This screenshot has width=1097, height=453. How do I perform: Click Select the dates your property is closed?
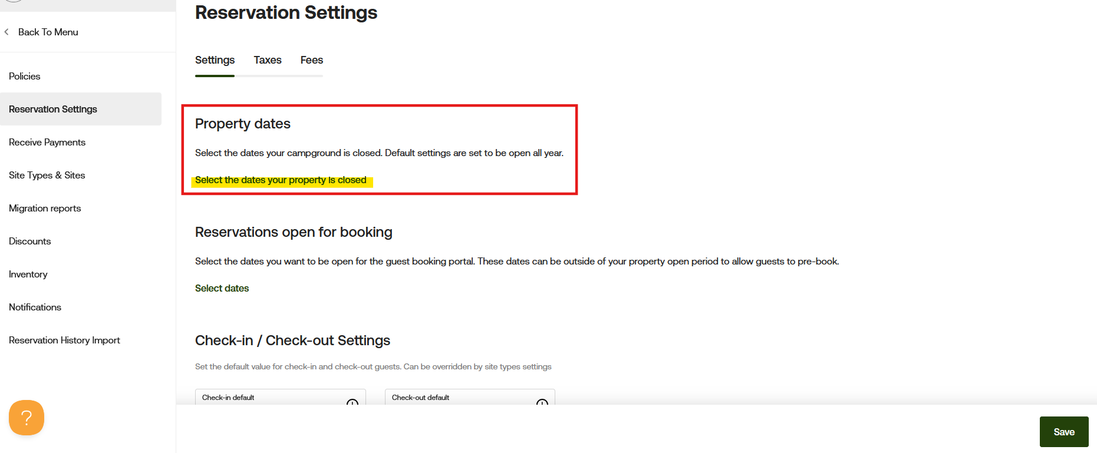pyautogui.click(x=281, y=180)
